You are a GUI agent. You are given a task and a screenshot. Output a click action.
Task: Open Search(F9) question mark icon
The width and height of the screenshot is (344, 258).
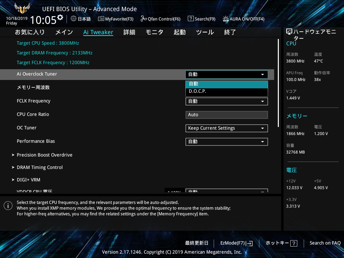191,19
